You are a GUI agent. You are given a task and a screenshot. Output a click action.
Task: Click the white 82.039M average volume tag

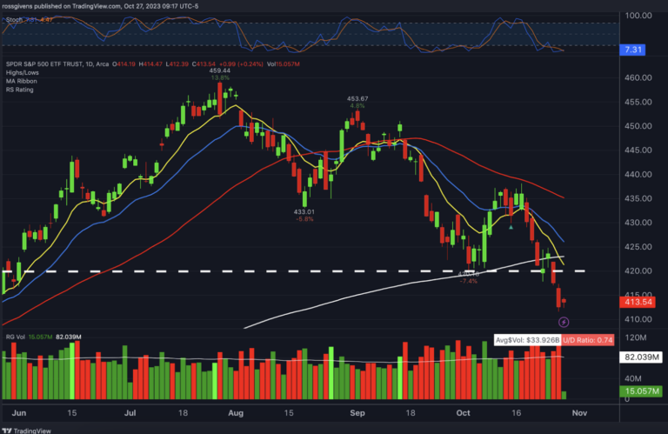[643, 357]
